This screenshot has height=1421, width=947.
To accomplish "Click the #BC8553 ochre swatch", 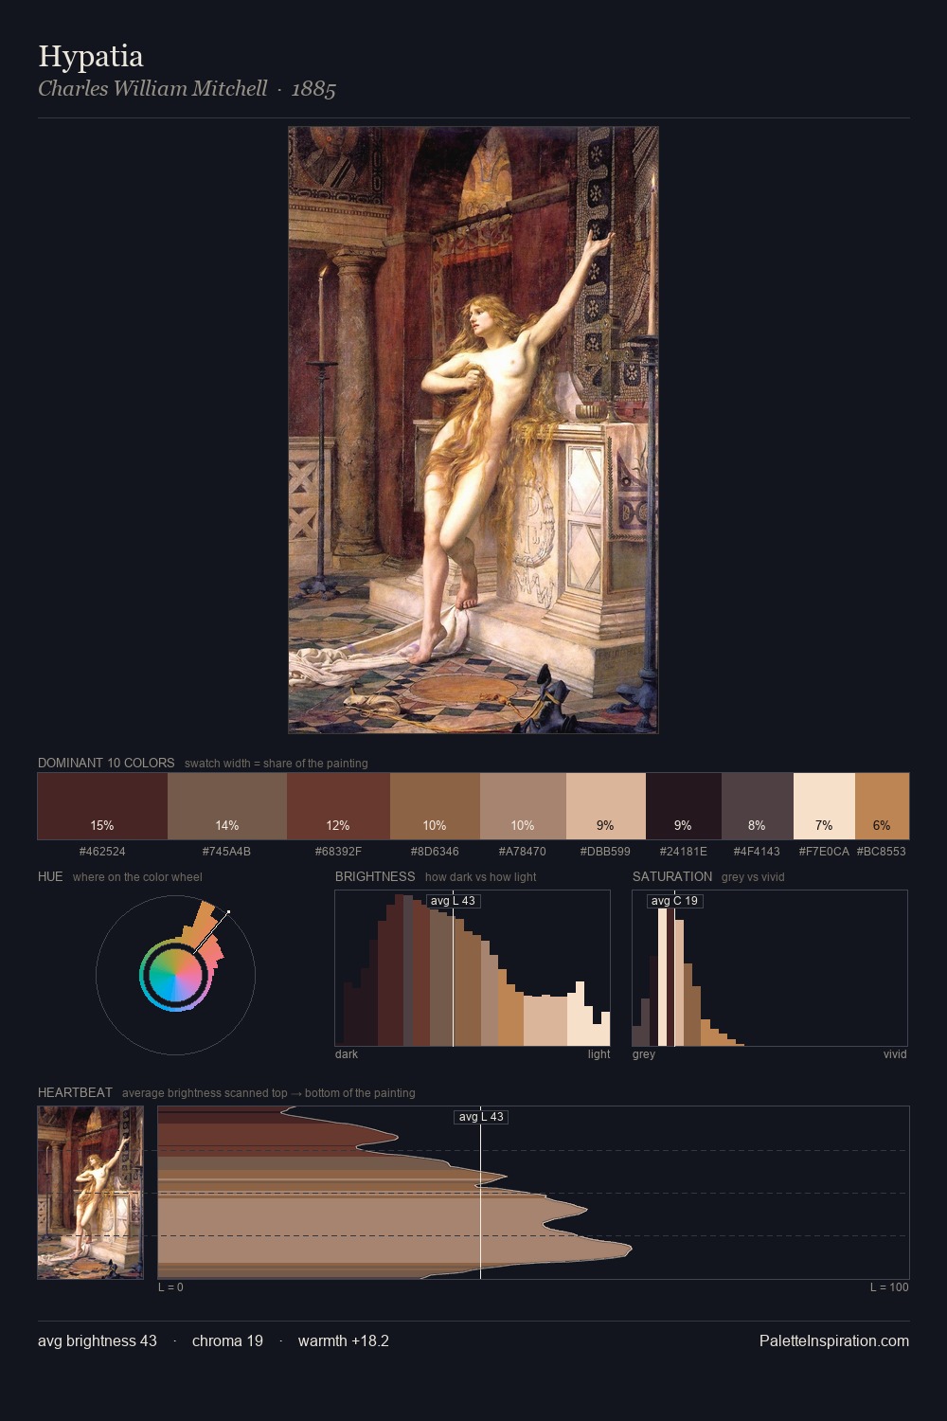I will coord(882,806).
